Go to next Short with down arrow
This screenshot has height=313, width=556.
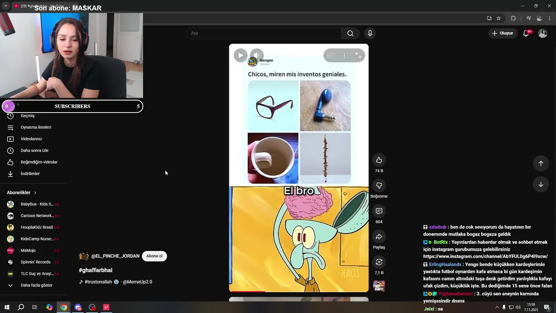click(541, 184)
